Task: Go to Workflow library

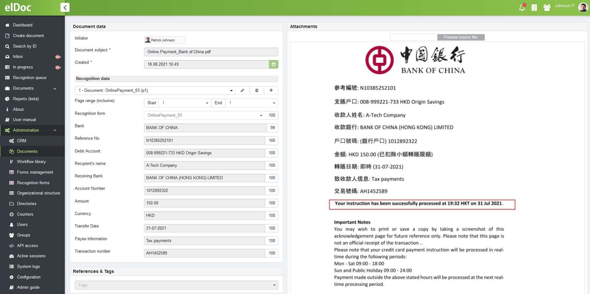Action: tap(31, 162)
